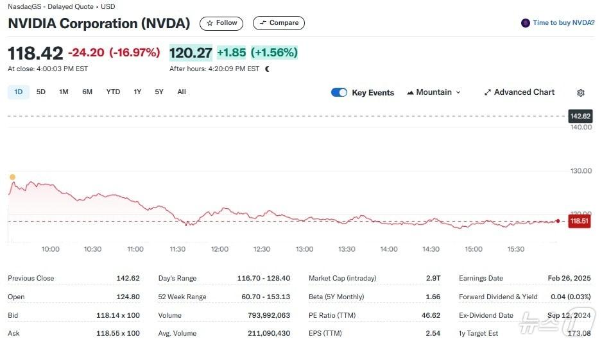
Task: Click the purple icon beside Time to buy NVDA
Action: click(526, 23)
